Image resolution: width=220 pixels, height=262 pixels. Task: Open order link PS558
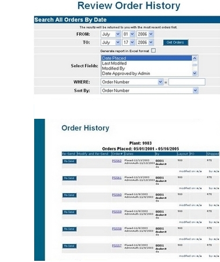tap(117, 229)
